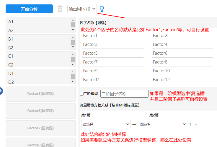Viewport: 217px width, 147px height.
Task: Click the Factor1 name input field
Action: pyautogui.click(x=113, y=36)
